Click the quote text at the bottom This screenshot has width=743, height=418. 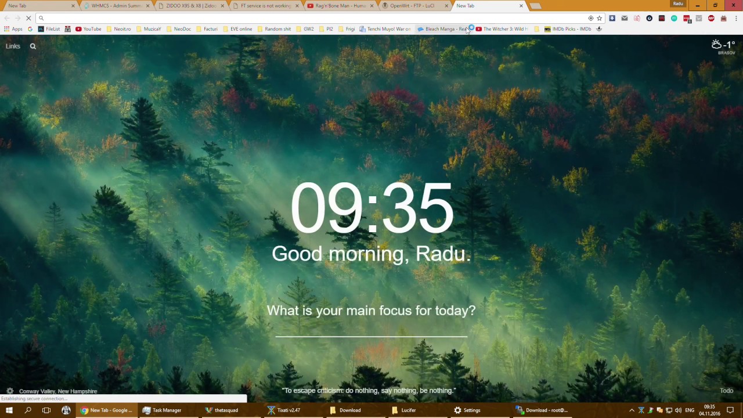(369, 391)
